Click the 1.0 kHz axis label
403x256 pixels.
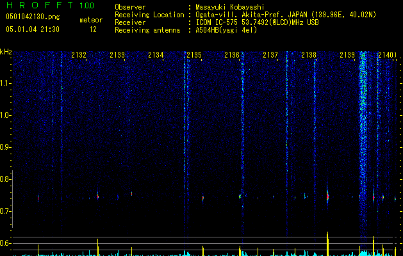point(6,115)
